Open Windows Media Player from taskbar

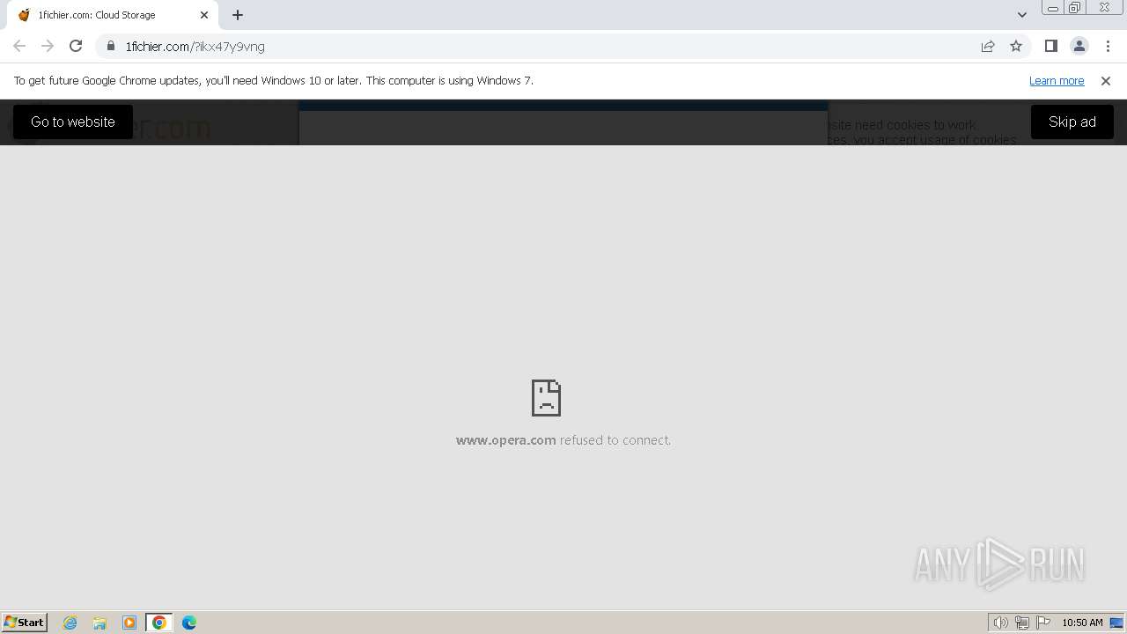129,623
